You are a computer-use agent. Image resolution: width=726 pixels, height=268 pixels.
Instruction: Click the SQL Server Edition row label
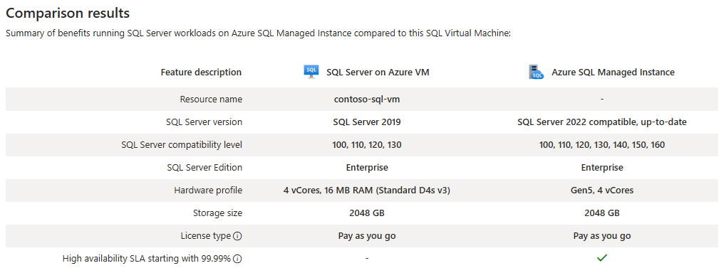(x=204, y=167)
